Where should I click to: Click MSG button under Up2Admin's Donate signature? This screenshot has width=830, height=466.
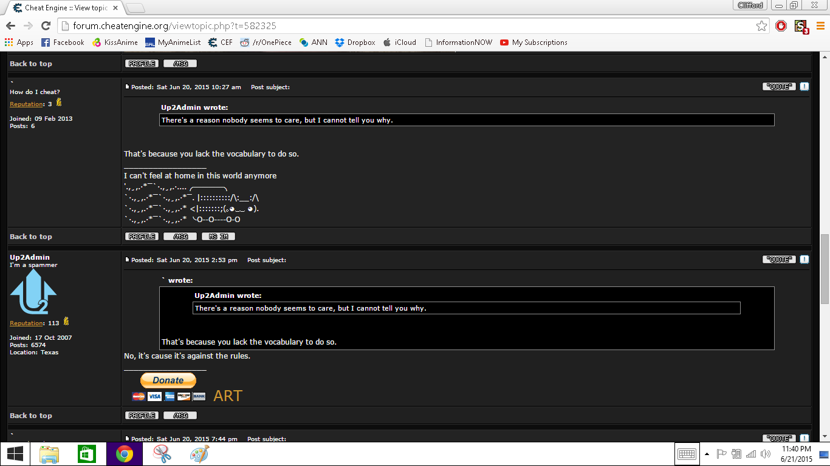point(180,416)
